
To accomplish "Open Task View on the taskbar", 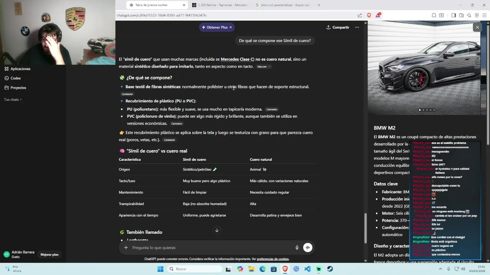I will pyautogui.click(x=228, y=269).
